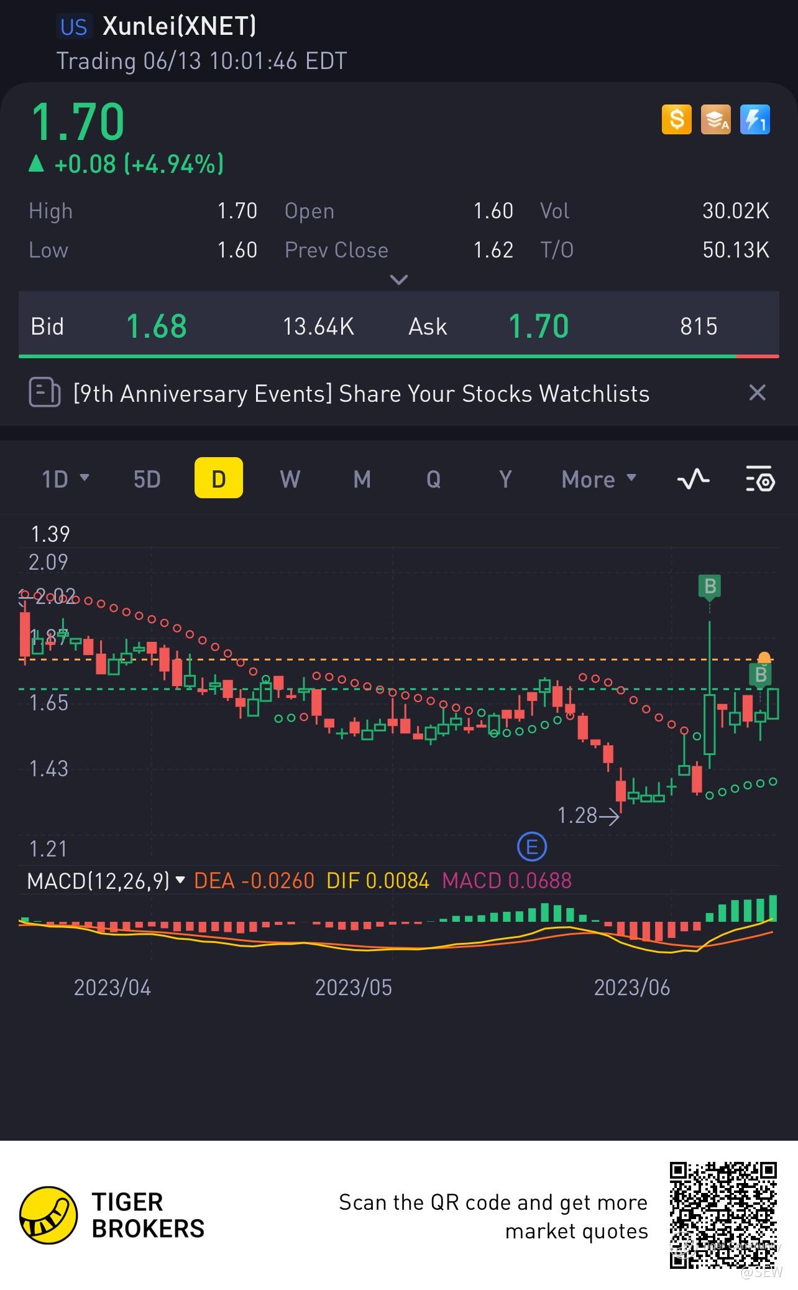The height and width of the screenshot is (1290, 798).
Task: Tap the current price 1.70
Action: (x=78, y=121)
